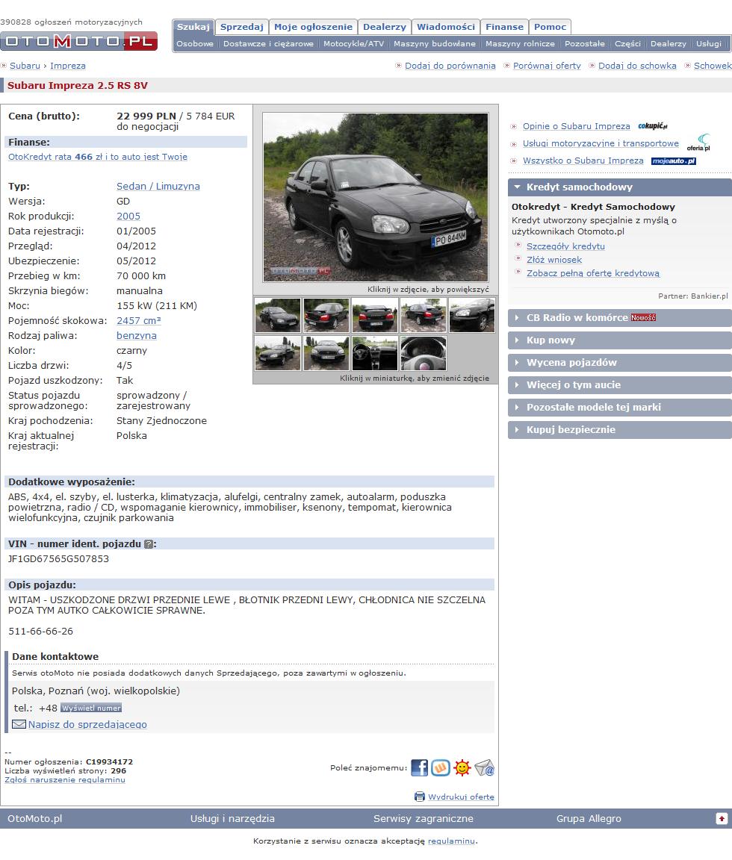Choose Maszyny rolnicze in the submenu
732x860 pixels.
[520, 44]
